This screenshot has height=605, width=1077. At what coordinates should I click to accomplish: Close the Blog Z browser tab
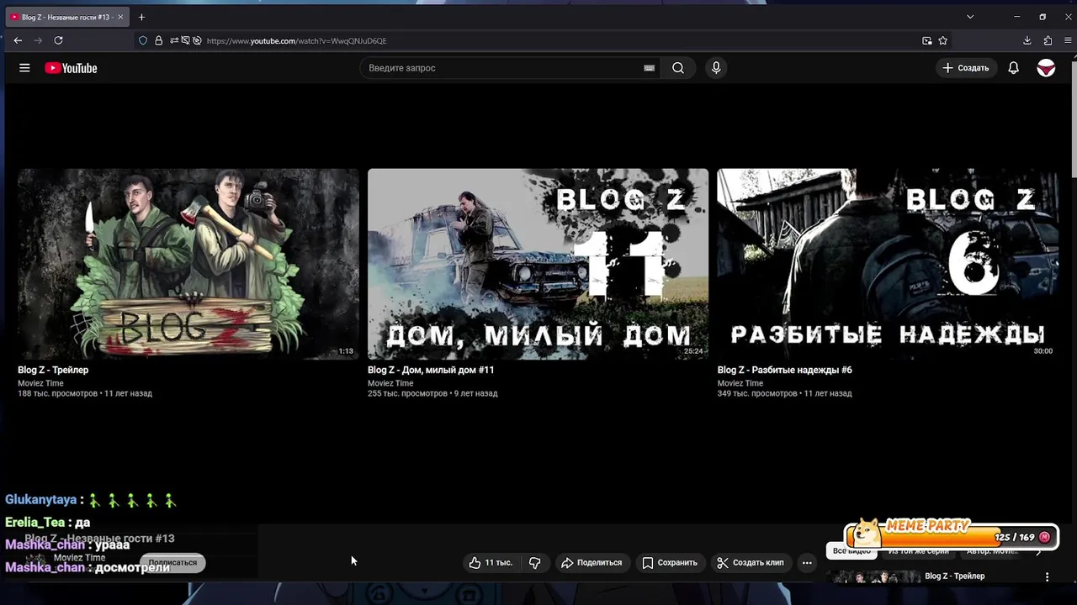pyautogui.click(x=120, y=17)
